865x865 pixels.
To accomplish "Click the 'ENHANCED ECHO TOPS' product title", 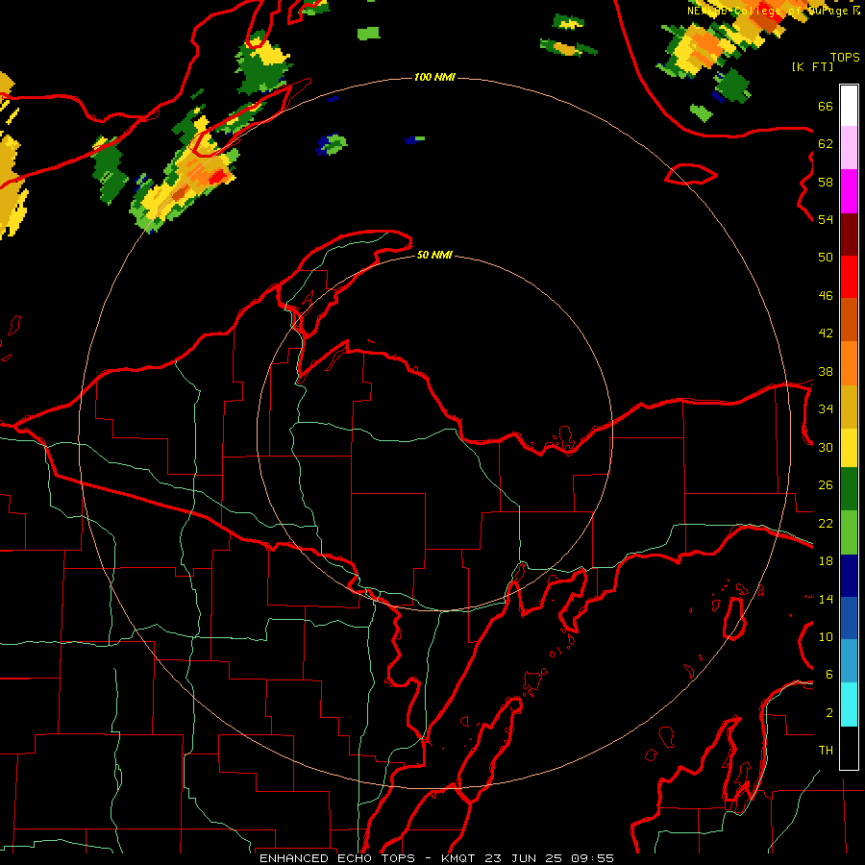I will [x=337, y=858].
